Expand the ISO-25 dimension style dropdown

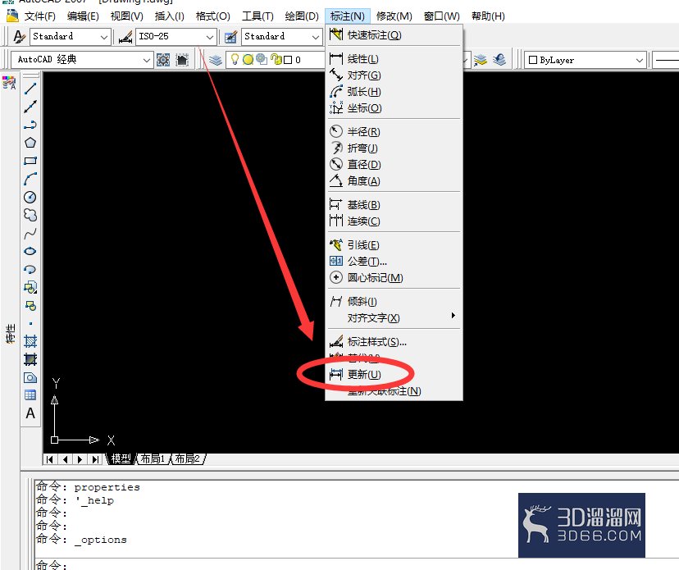[210, 37]
